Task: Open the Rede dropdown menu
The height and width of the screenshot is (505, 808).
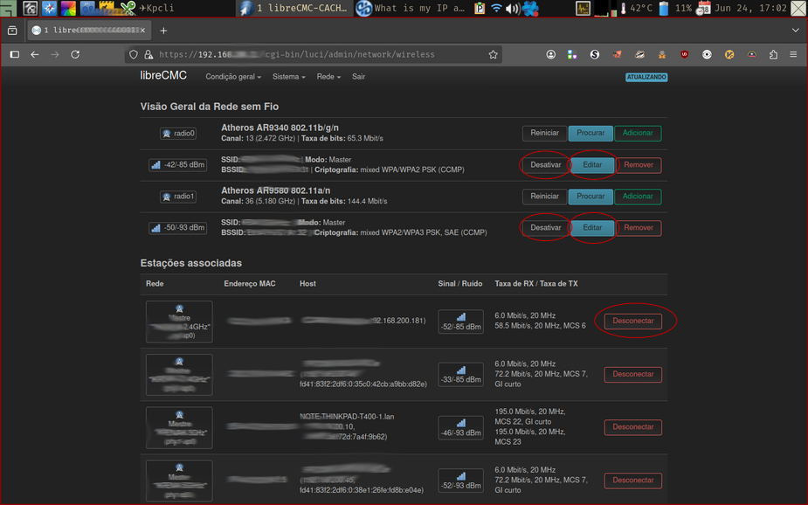Action: 328,77
